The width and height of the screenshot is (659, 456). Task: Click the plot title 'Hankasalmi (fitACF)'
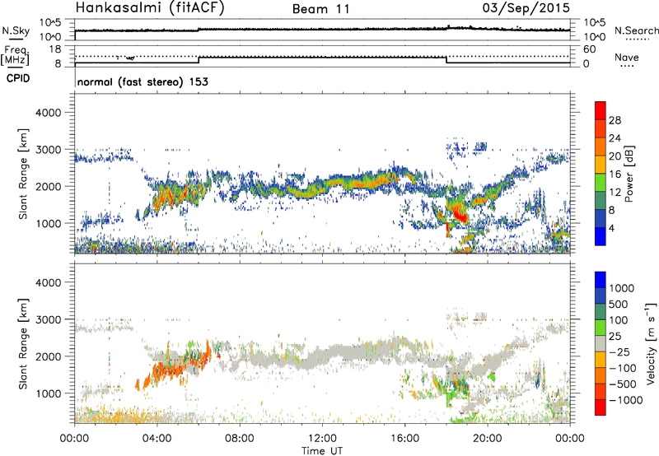click(150, 8)
